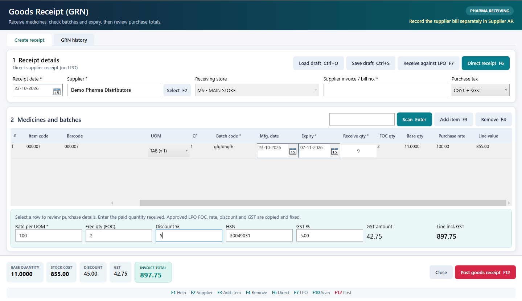Focus the GST % field
This screenshot has width=522, height=301.
pos(329,235)
